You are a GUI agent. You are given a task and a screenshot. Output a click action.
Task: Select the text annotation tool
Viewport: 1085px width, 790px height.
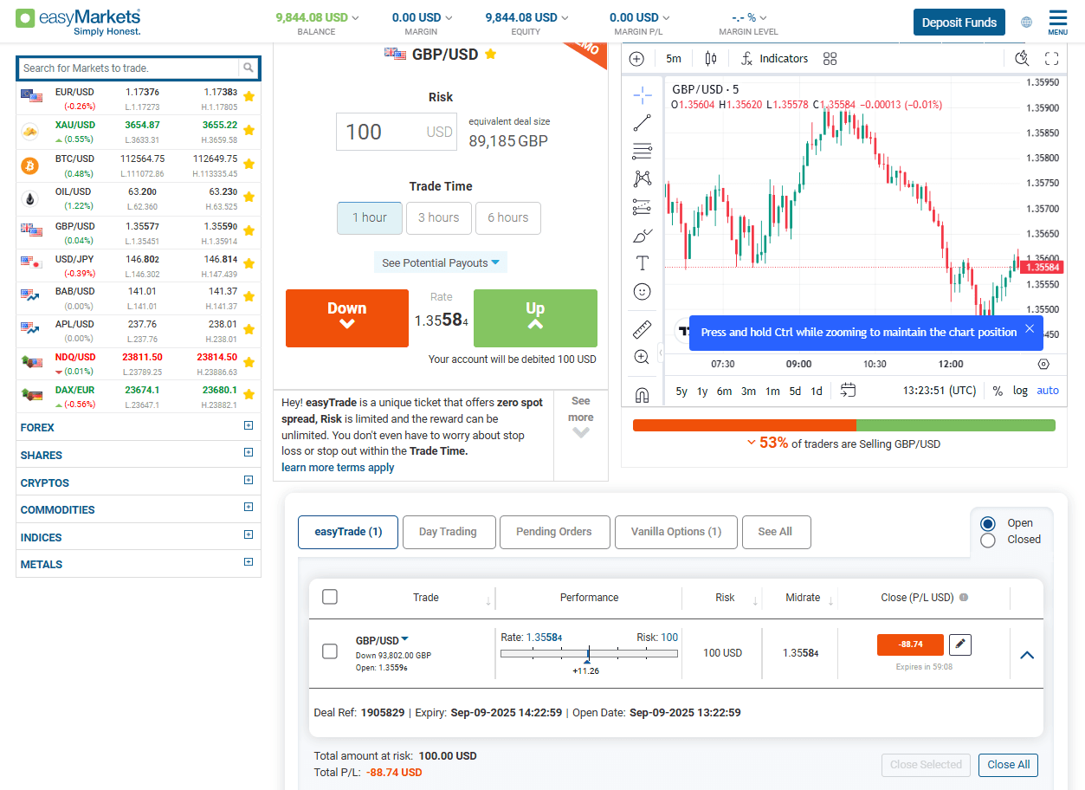(642, 263)
